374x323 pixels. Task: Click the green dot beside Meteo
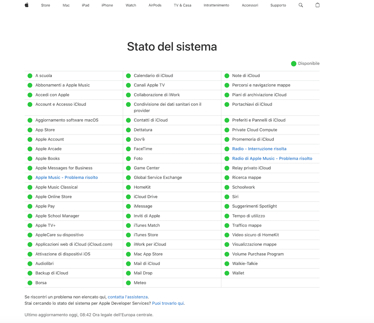coord(129,283)
